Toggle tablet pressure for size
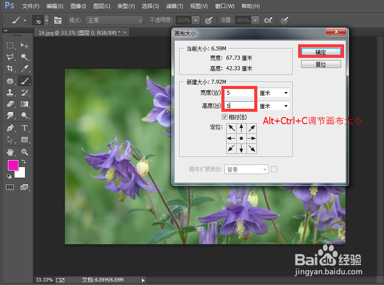 (x=284, y=20)
